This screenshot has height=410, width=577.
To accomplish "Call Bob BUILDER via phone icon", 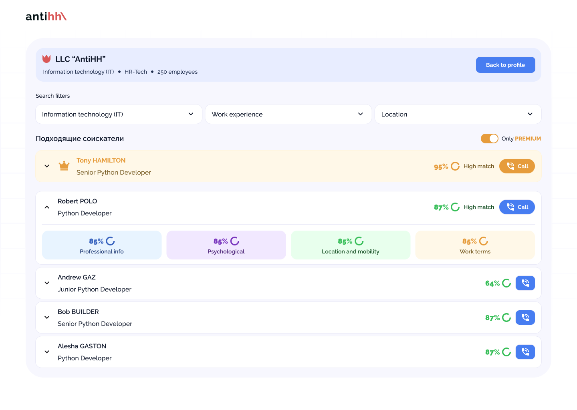I will click(x=525, y=318).
